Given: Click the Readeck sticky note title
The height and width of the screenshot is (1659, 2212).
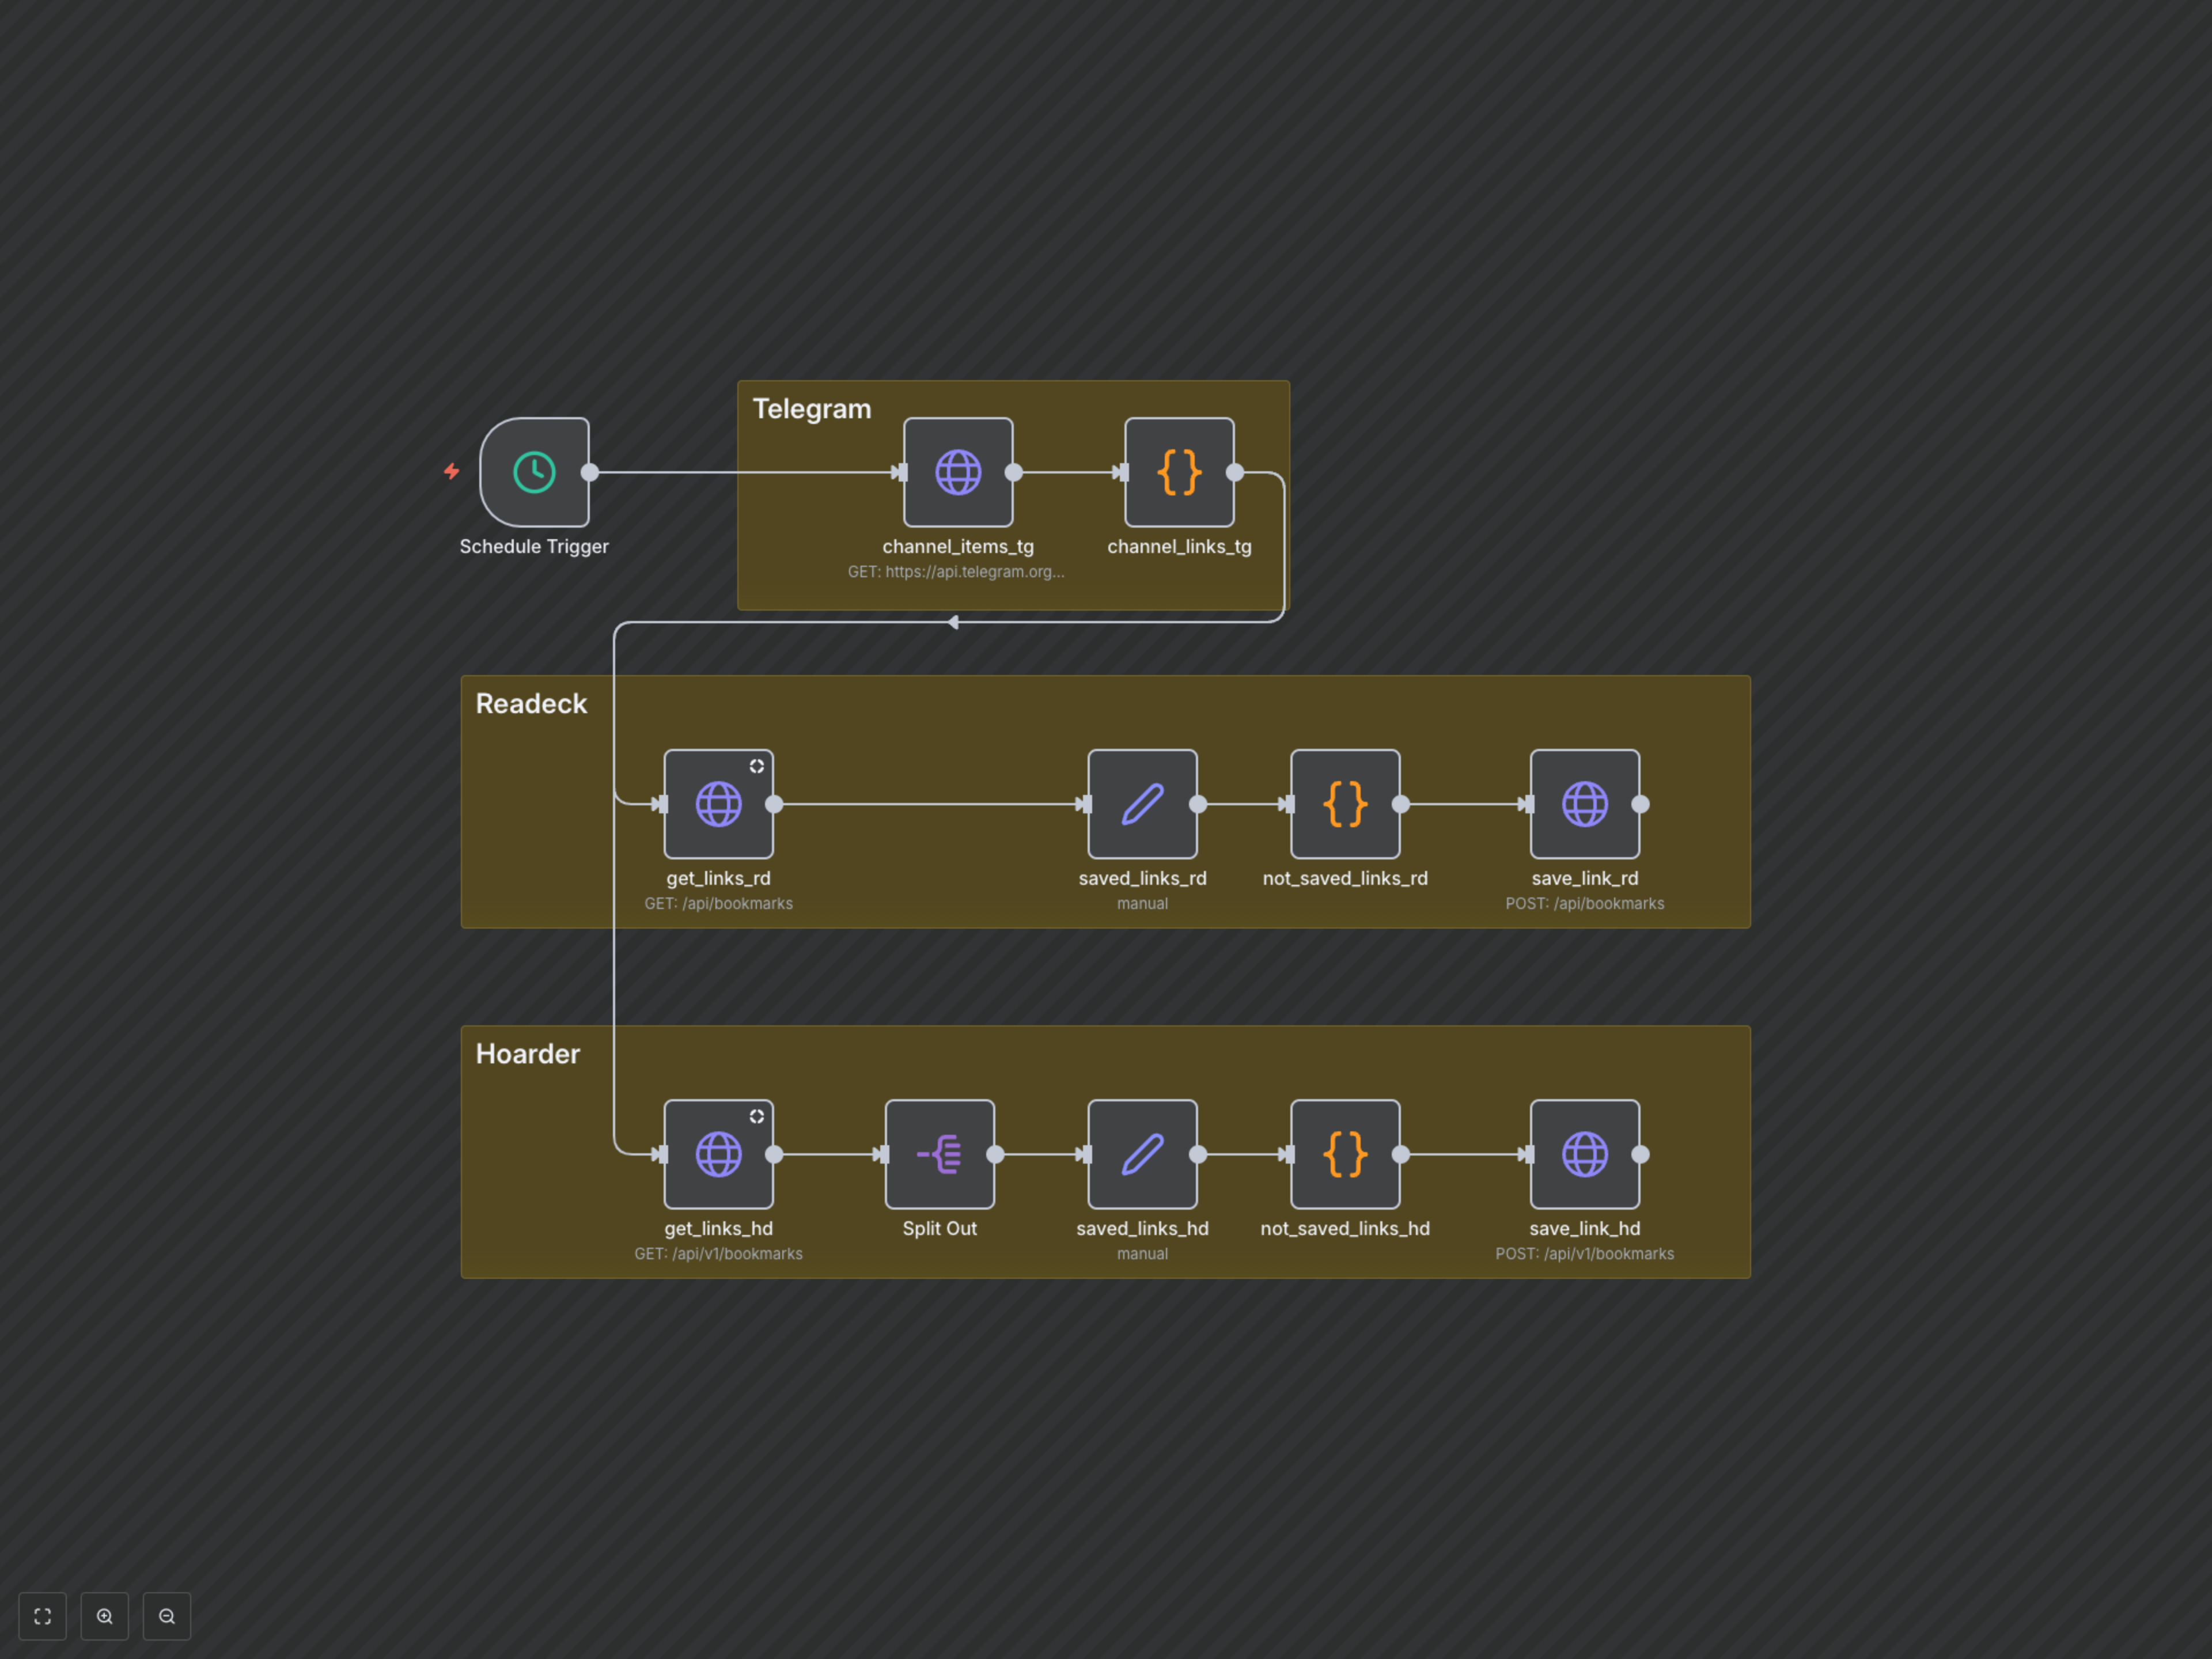Looking at the screenshot, I should [x=531, y=704].
